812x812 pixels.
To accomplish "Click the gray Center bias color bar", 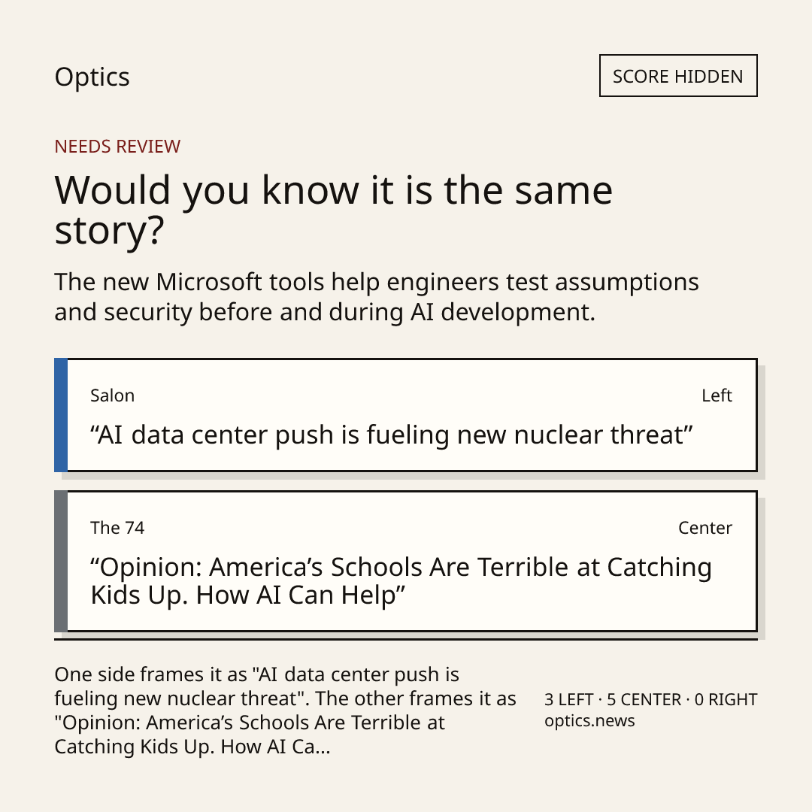I will [61, 562].
